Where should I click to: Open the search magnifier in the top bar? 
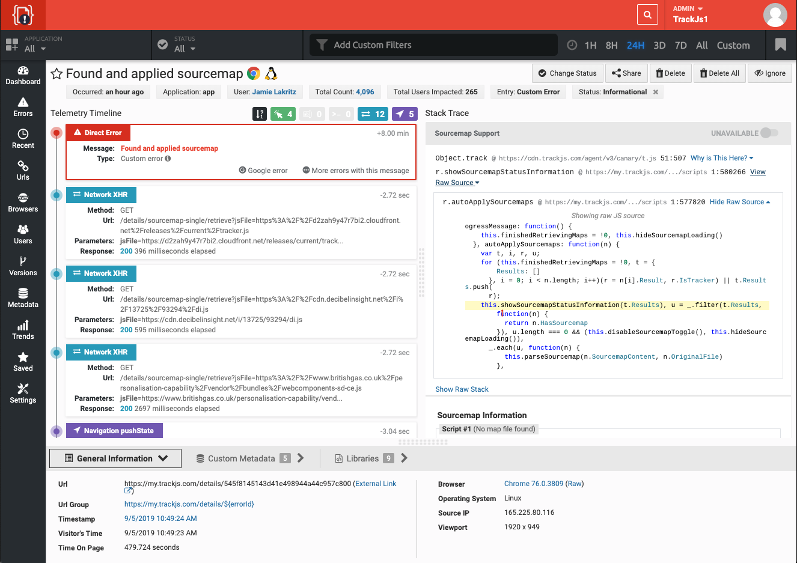(647, 14)
